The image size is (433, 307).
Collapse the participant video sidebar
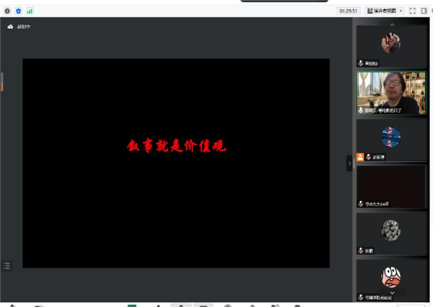tap(349, 164)
